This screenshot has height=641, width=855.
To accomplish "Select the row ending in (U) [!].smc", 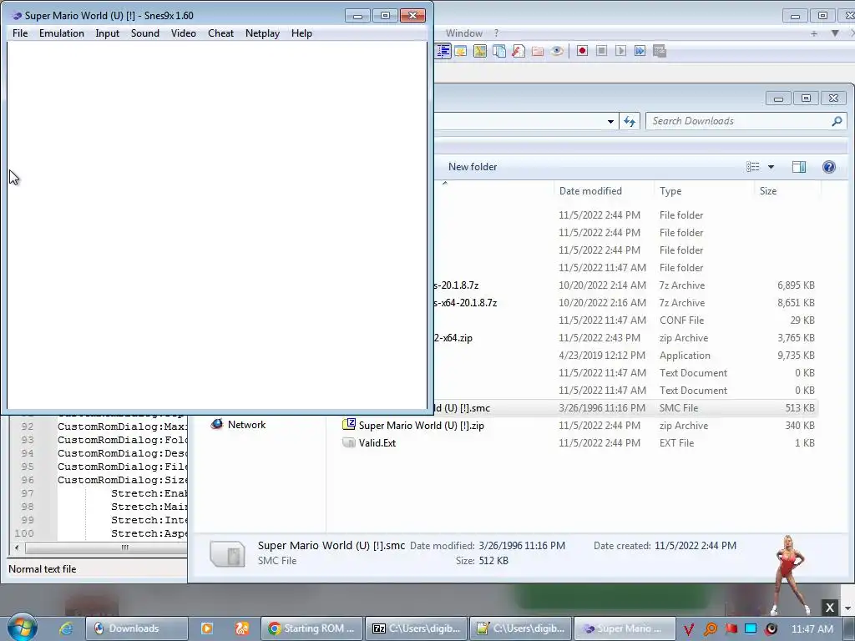I will click(625, 407).
